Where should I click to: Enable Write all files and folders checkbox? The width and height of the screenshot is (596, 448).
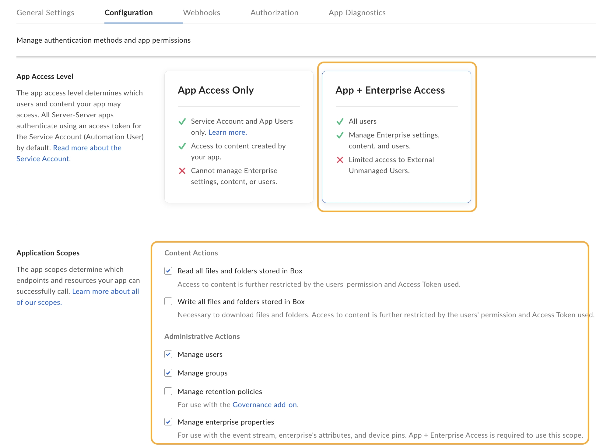(x=168, y=302)
